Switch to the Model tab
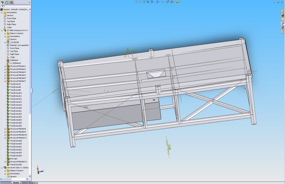 coord(16,182)
